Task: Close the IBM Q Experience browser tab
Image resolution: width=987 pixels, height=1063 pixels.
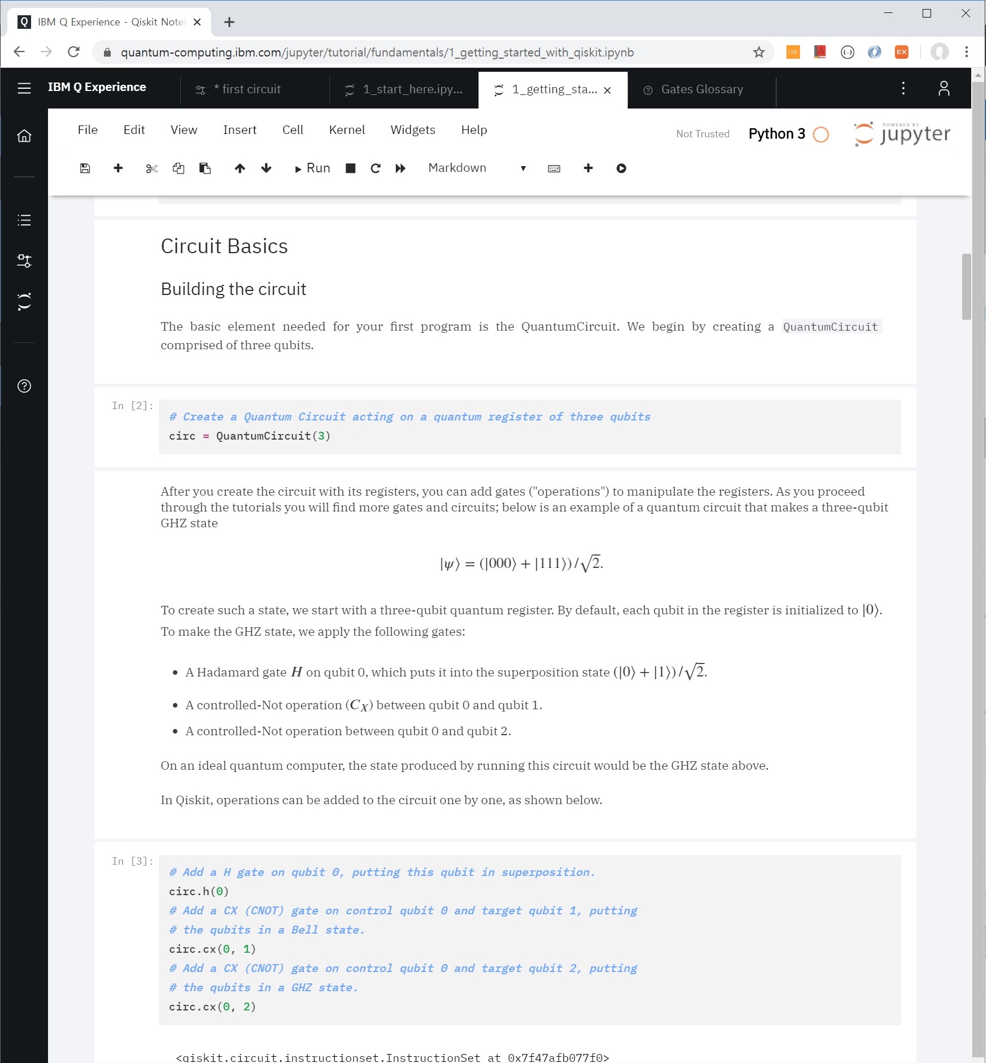Action: (x=197, y=22)
